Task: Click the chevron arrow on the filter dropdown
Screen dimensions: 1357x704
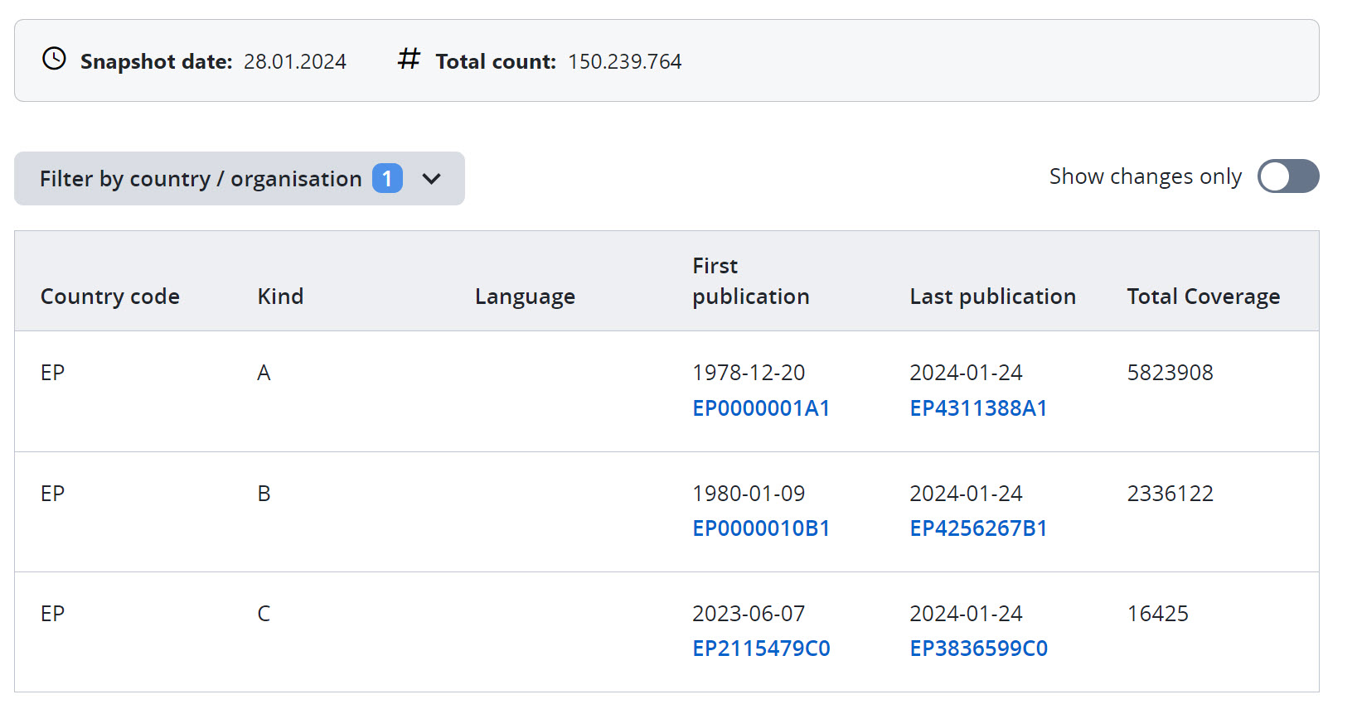Action: 431,179
